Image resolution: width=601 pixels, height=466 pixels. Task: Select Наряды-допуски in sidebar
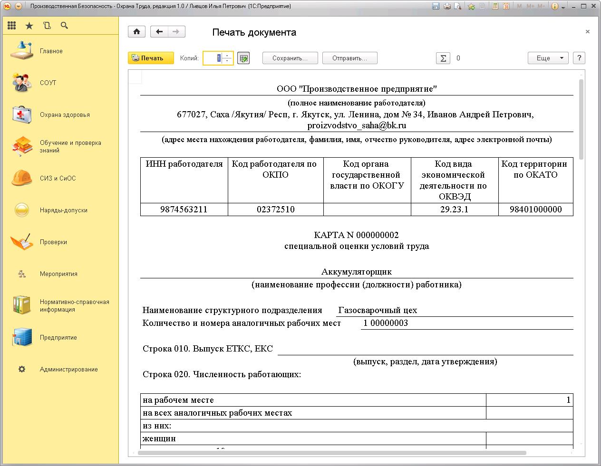click(x=63, y=210)
